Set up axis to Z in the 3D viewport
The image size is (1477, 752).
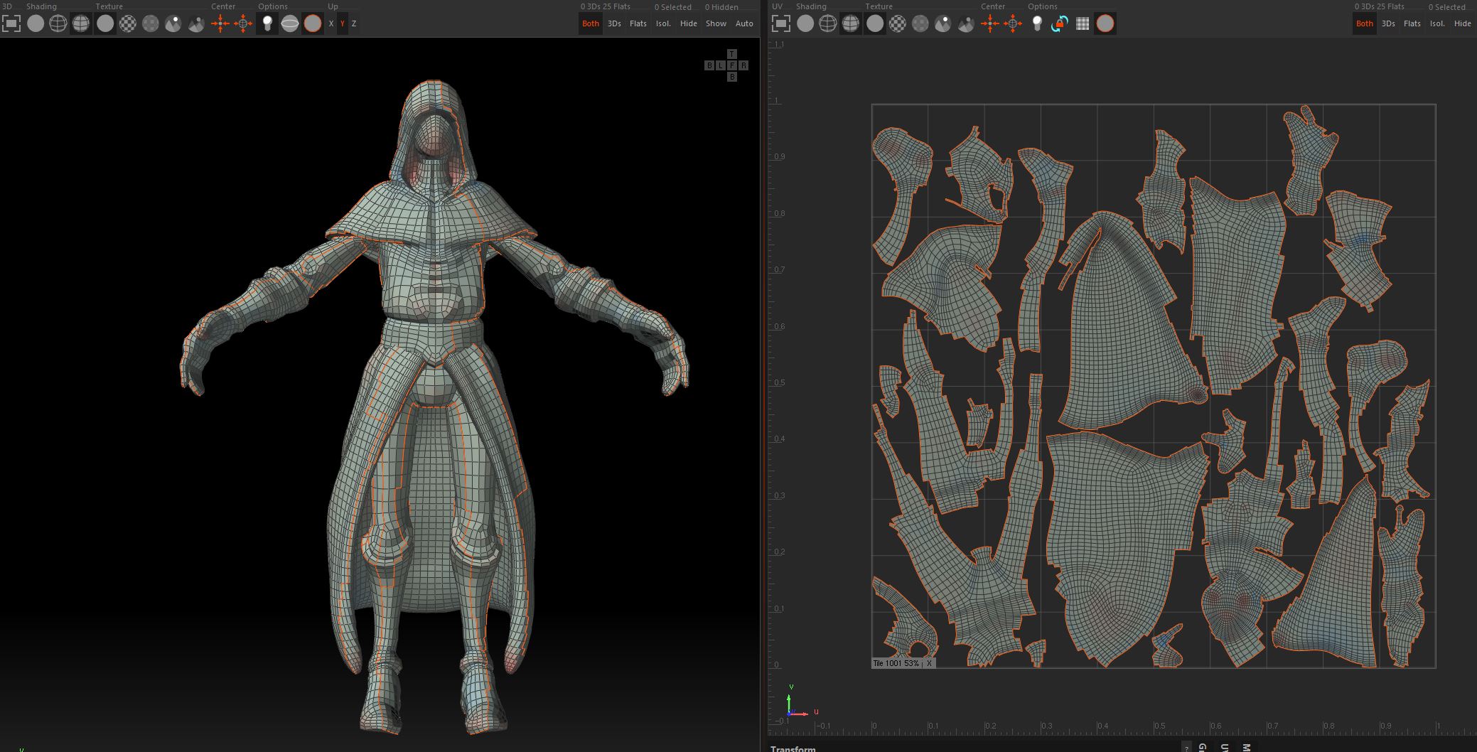354,23
